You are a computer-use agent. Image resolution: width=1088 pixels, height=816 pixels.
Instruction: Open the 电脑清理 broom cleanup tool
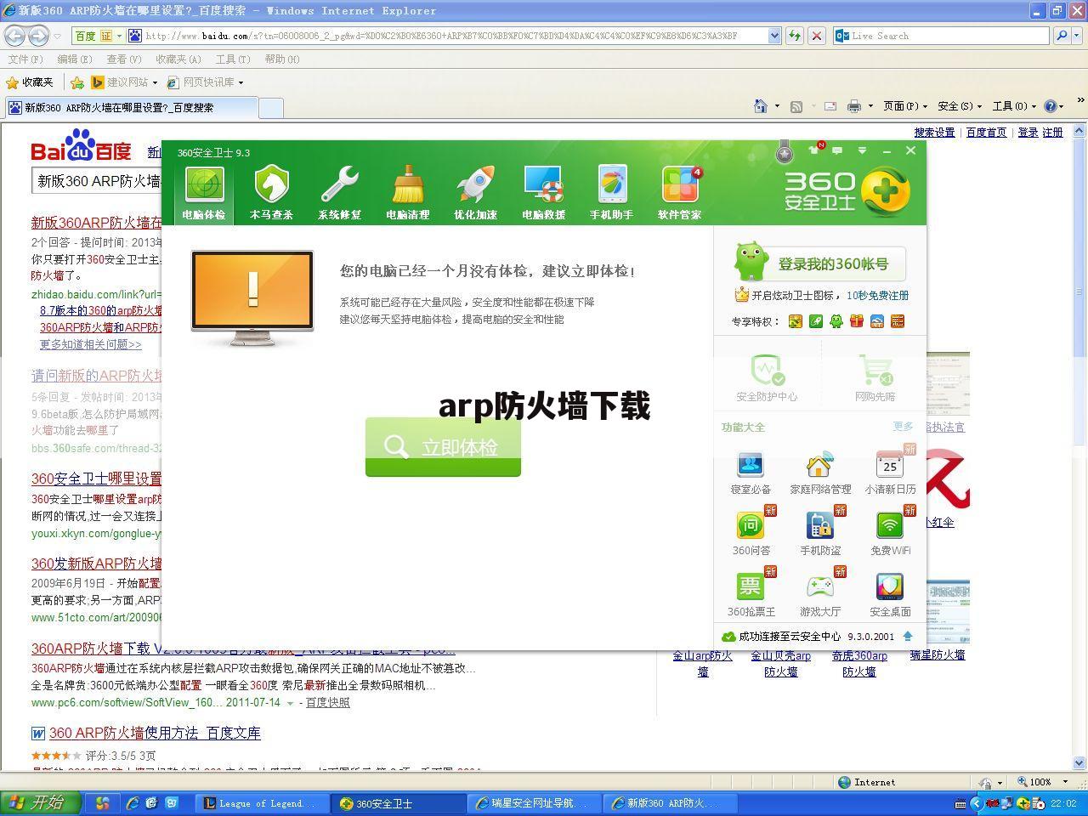pos(407,193)
